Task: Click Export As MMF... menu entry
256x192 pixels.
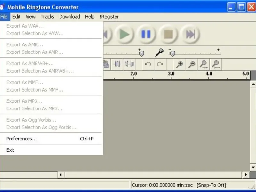Action: click(51, 82)
